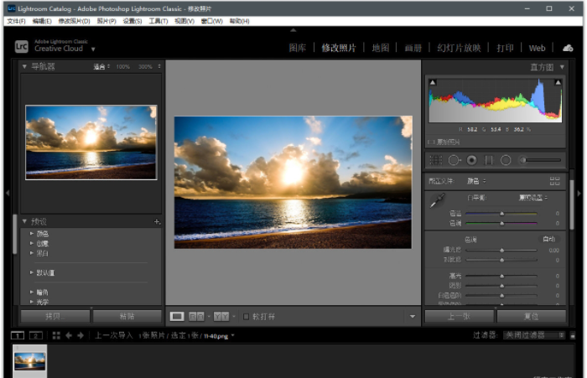Switch to loupe view mode icon
This screenshot has width=587, height=378.
pos(177,316)
